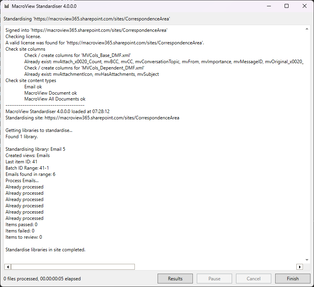Click the disabled Pause button
The height and width of the screenshot is (287, 314).
[214, 279]
